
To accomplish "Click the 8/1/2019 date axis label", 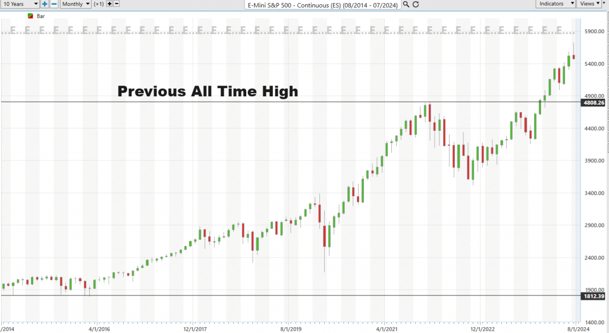I will [290, 329].
